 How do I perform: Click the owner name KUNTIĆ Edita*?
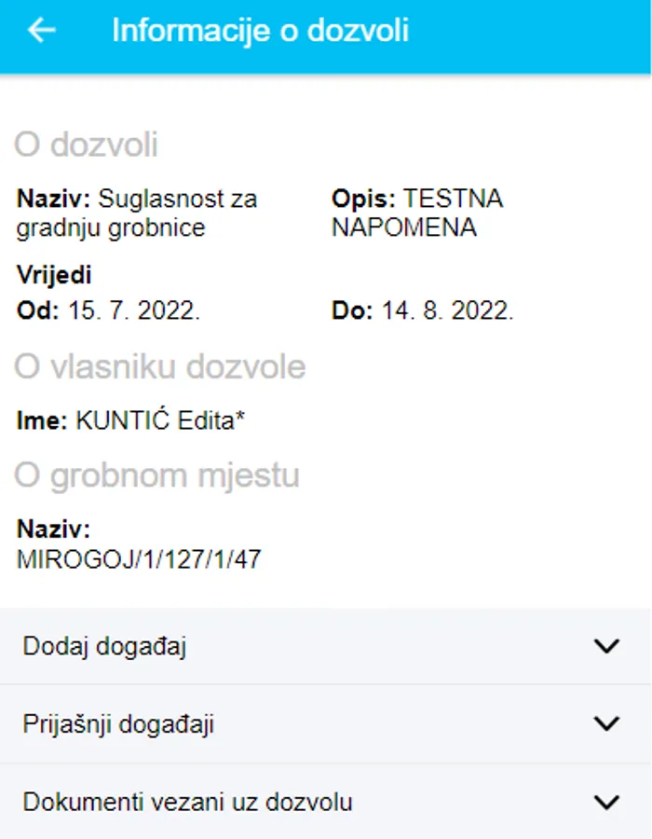[160, 421]
